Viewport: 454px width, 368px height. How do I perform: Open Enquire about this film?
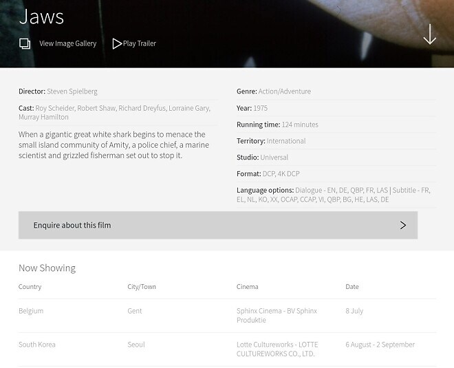coord(218,225)
